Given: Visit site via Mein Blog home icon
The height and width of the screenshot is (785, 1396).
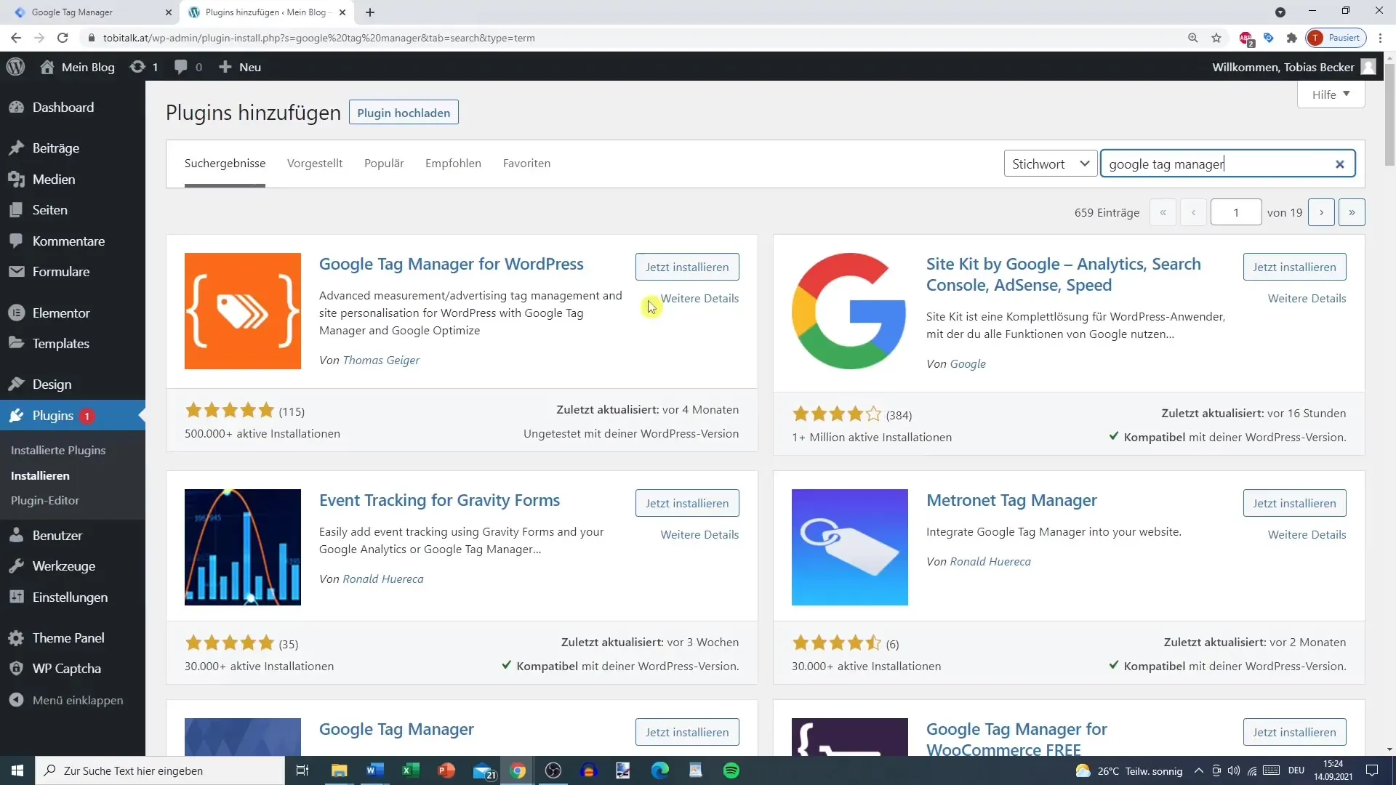Looking at the screenshot, I should (x=47, y=67).
